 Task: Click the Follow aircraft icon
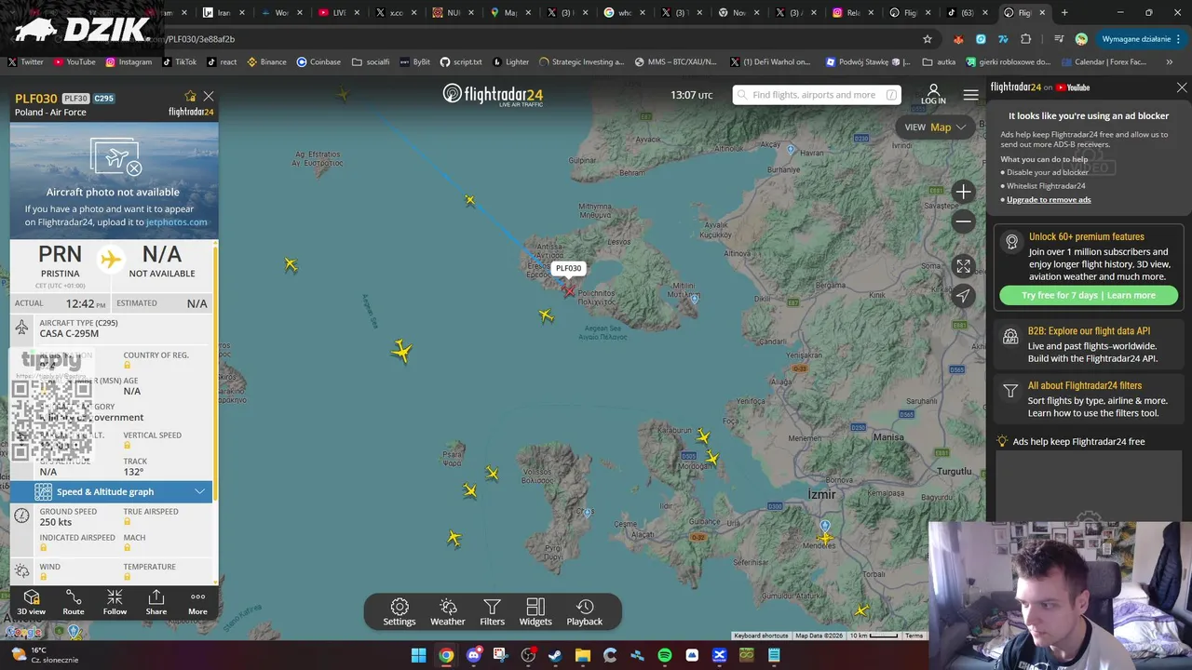(x=115, y=602)
